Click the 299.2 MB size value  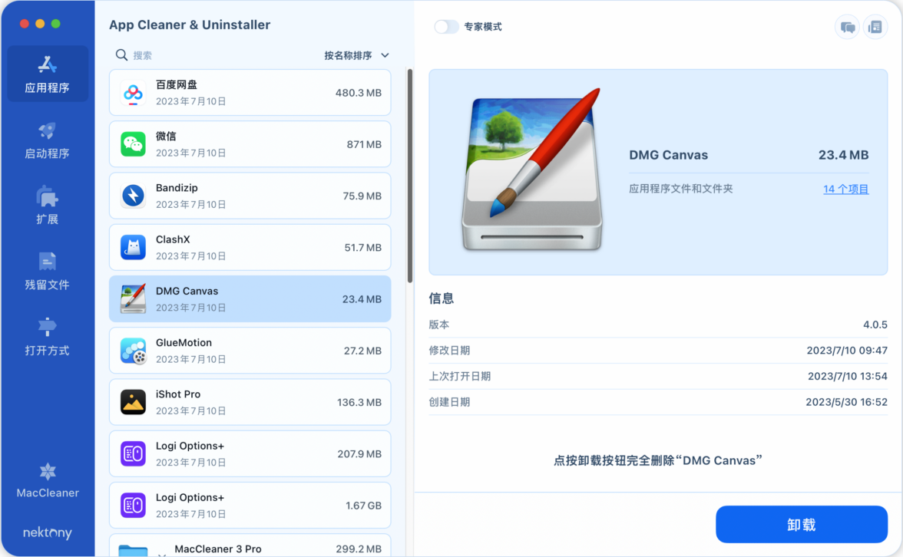(x=359, y=549)
